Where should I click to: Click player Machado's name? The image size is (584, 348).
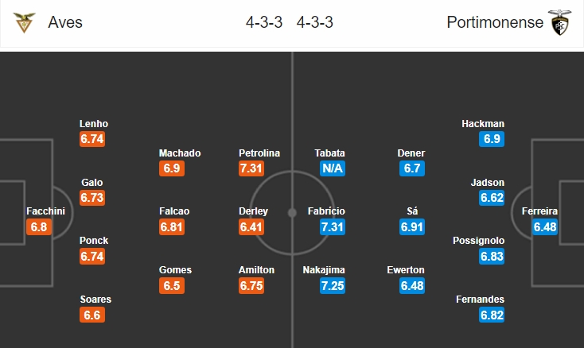point(180,153)
